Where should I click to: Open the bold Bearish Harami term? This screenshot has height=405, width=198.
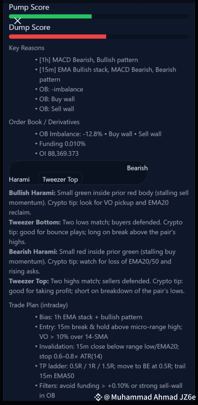pyautogui.click(x=33, y=252)
